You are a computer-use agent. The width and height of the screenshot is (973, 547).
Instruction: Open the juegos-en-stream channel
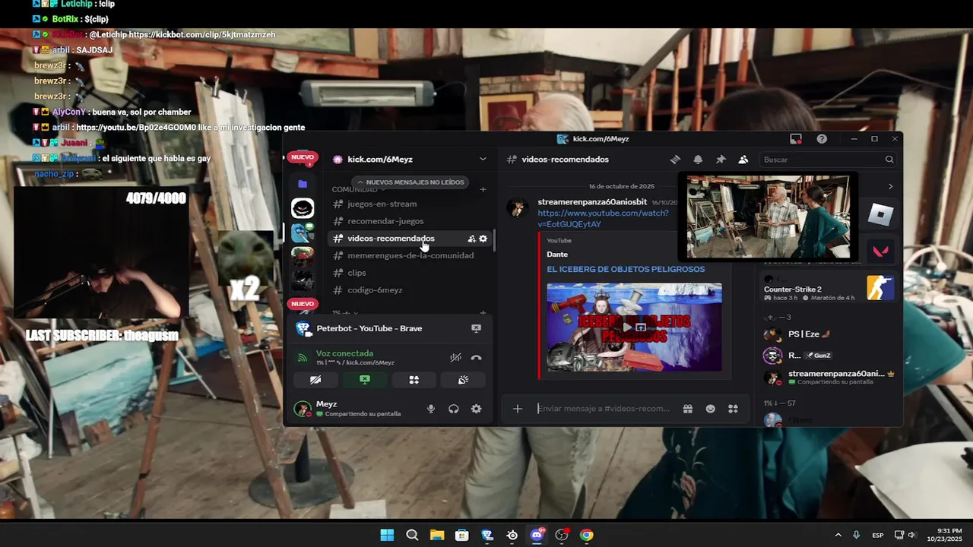coord(410,204)
